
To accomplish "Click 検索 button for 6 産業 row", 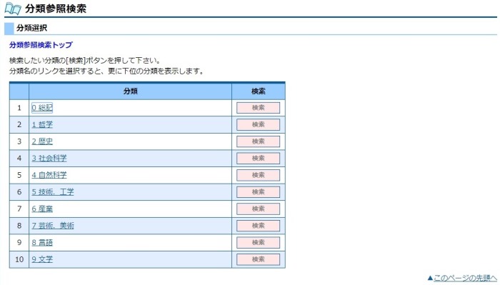I will (x=259, y=209).
